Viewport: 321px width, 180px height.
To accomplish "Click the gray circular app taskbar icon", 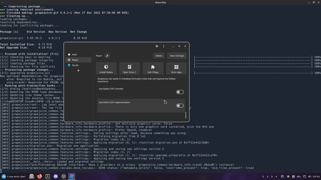I will (64, 176).
